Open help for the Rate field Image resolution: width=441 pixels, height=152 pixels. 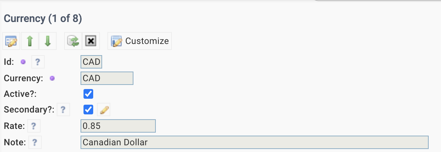click(34, 126)
